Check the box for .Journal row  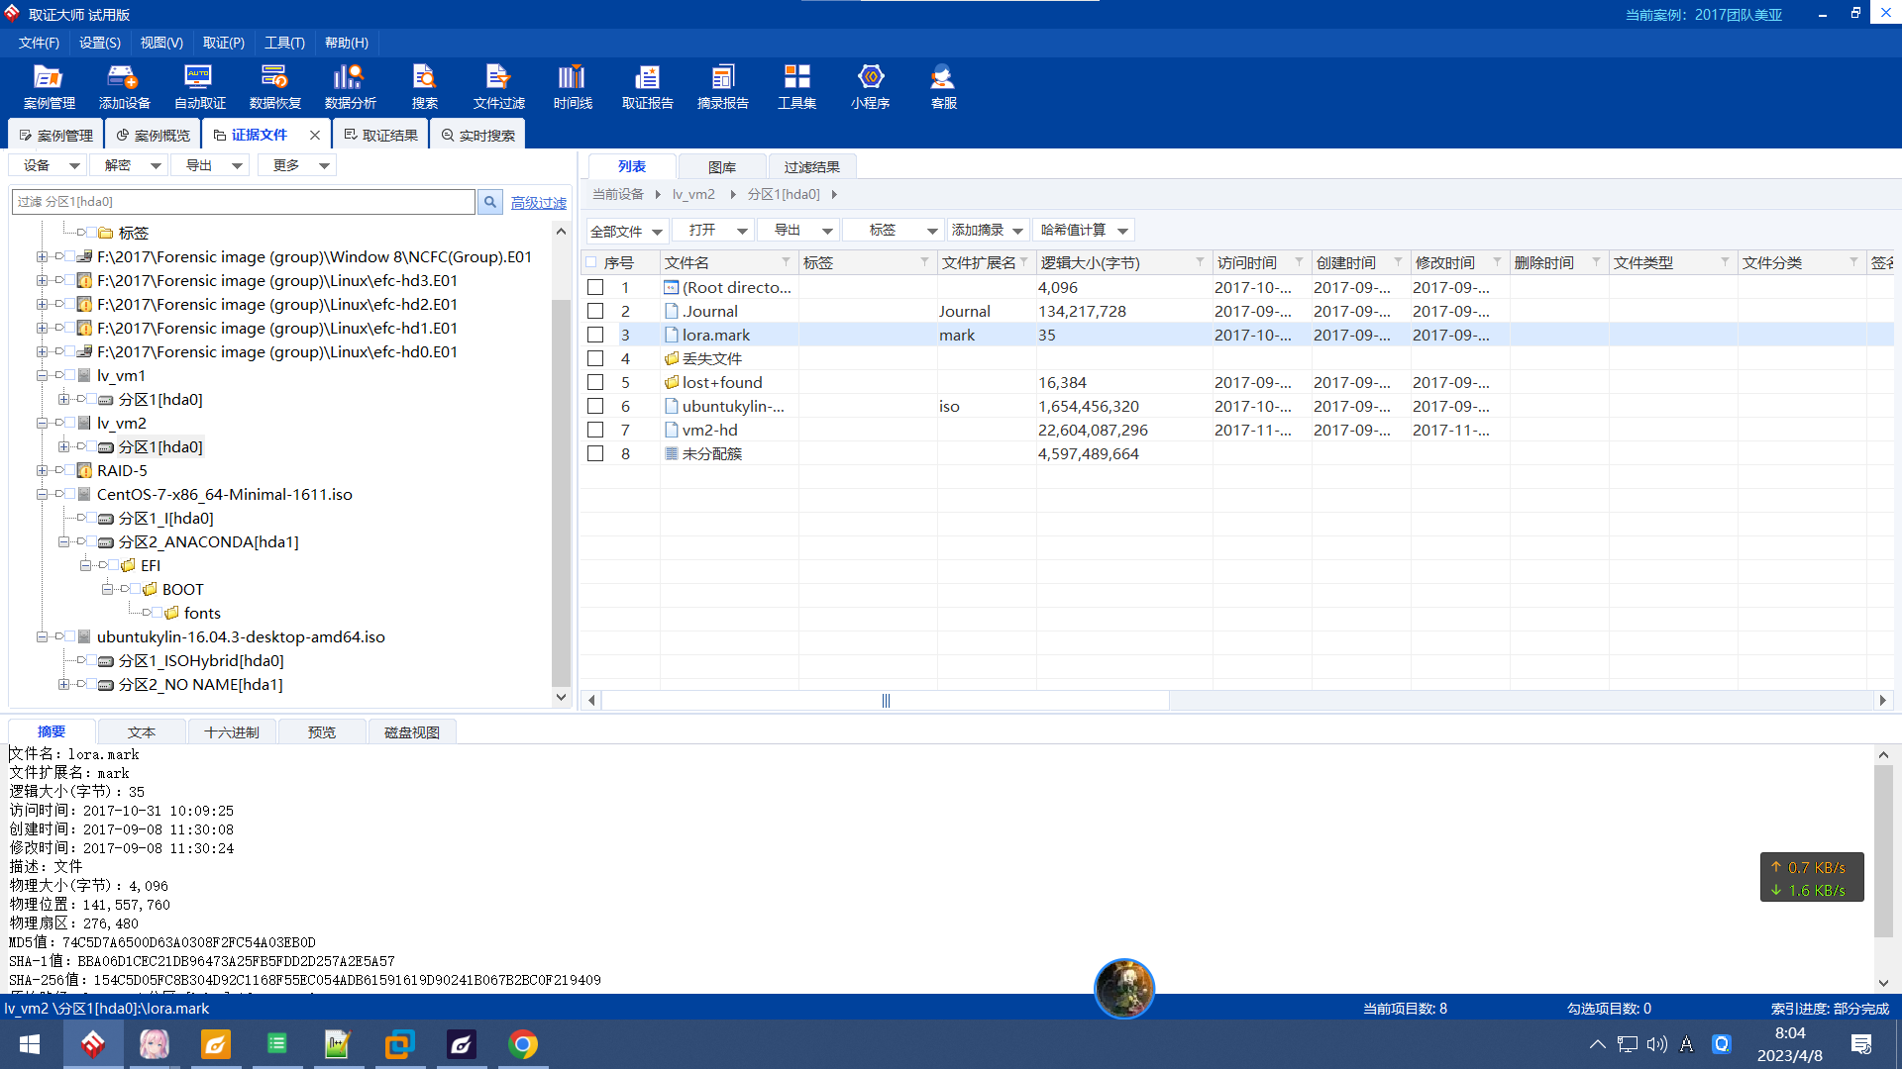[595, 311]
